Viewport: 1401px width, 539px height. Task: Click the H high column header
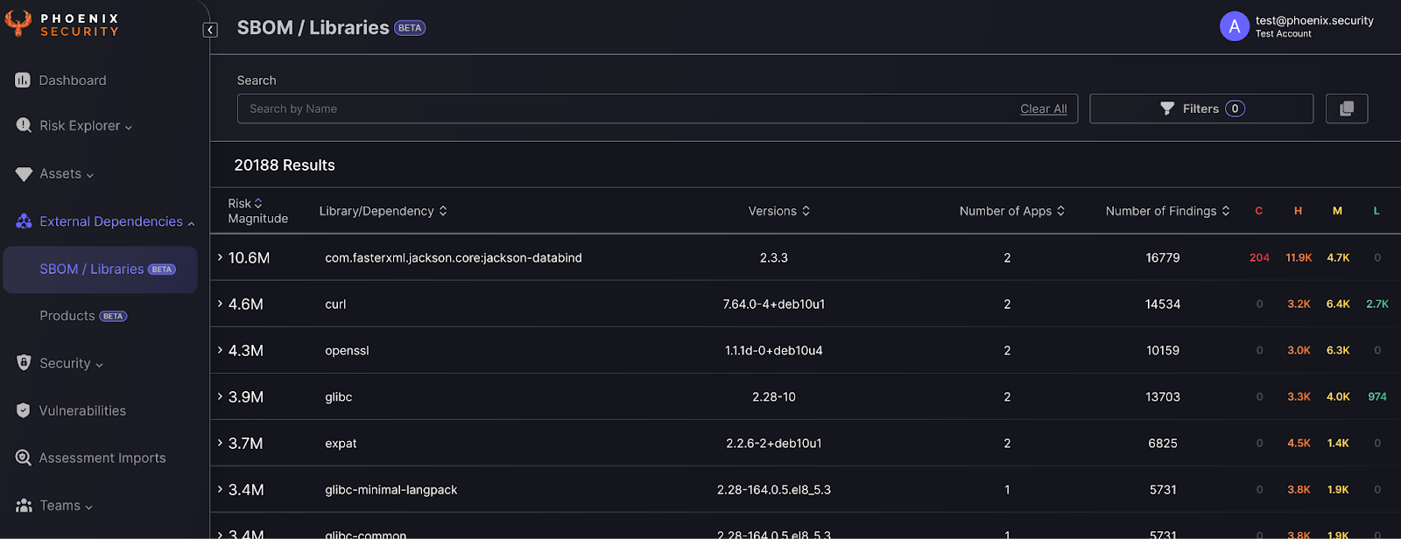point(1298,211)
